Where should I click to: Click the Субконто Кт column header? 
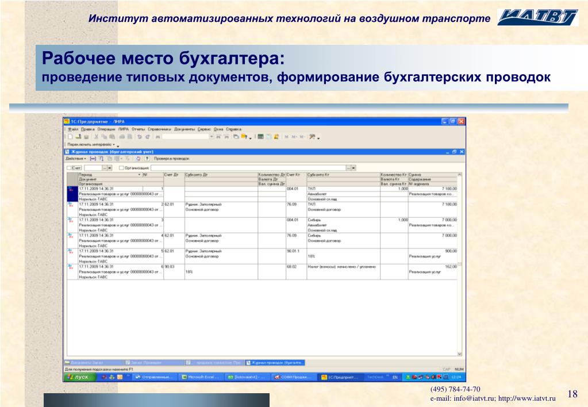(x=344, y=175)
